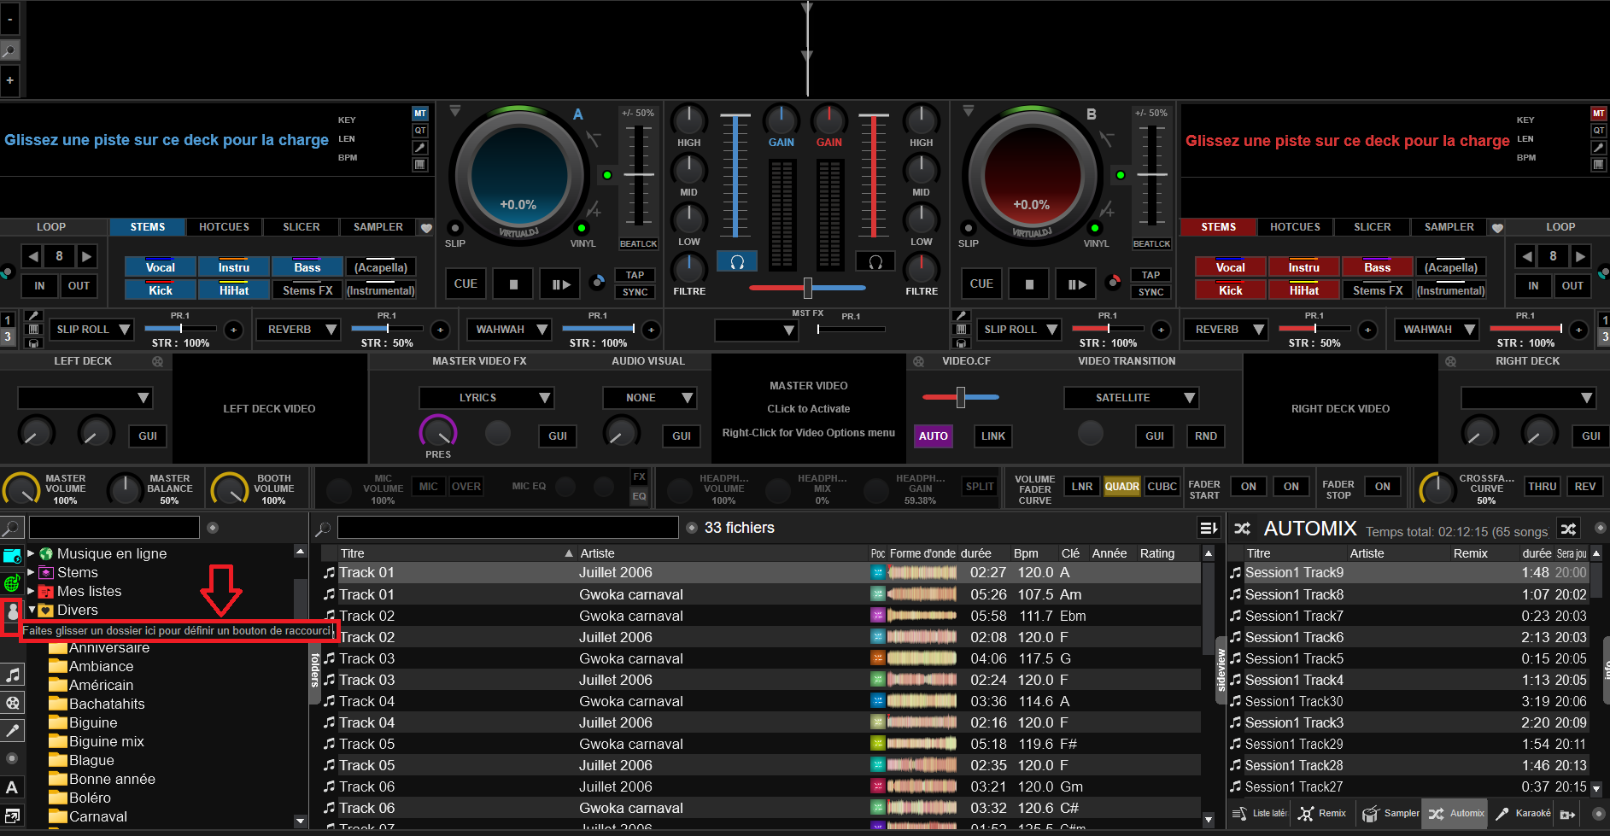Collapse the Divers folder tree
Screen dimensions: 1610x836
tap(32, 610)
